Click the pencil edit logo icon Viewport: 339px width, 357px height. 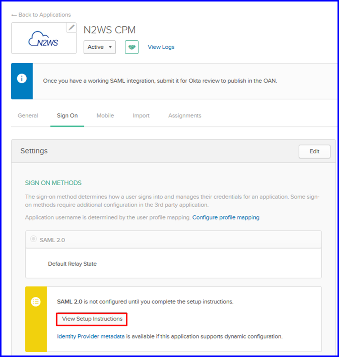[x=71, y=27]
